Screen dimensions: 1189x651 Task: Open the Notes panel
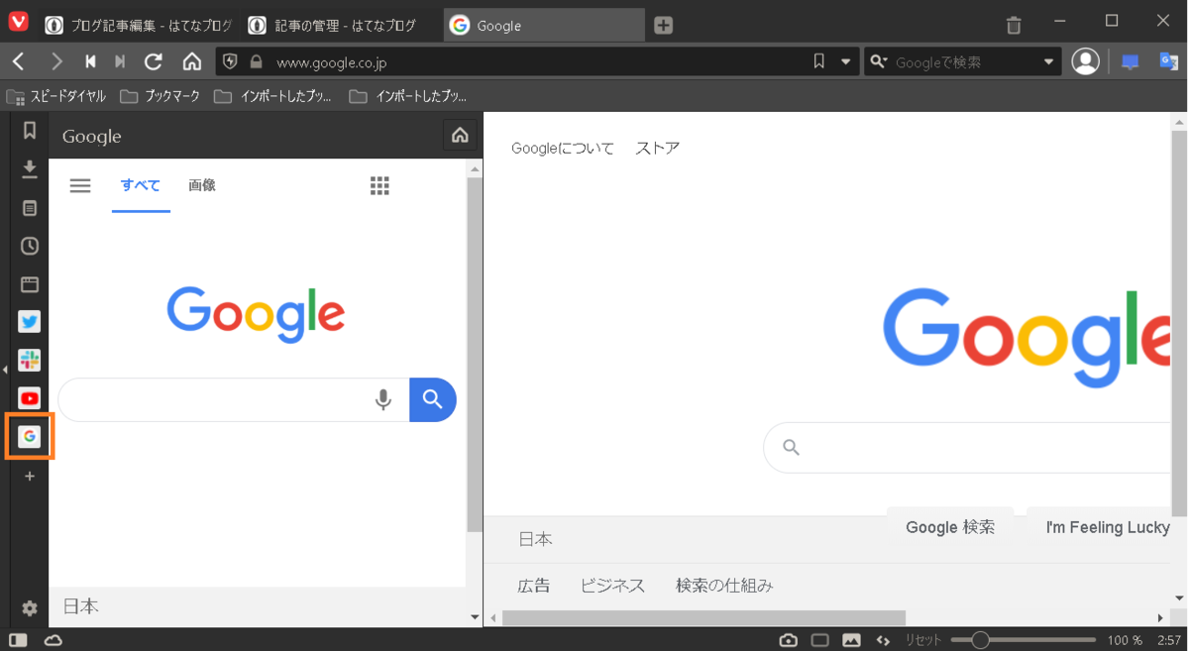click(30, 208)
